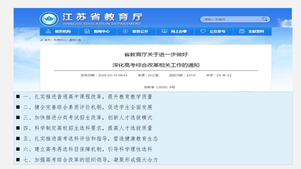Open the 政务公开 menu item
301x169 pixels.
point(140,31)
